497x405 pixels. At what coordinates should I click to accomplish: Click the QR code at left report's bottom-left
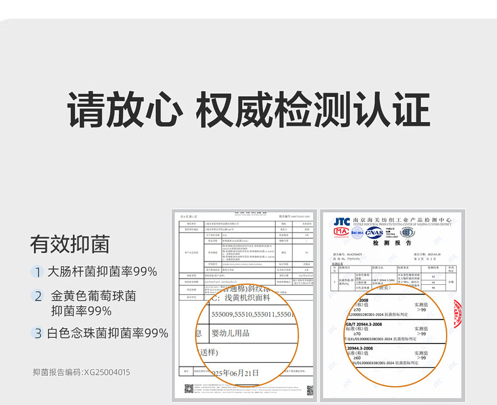click(188, 389)
